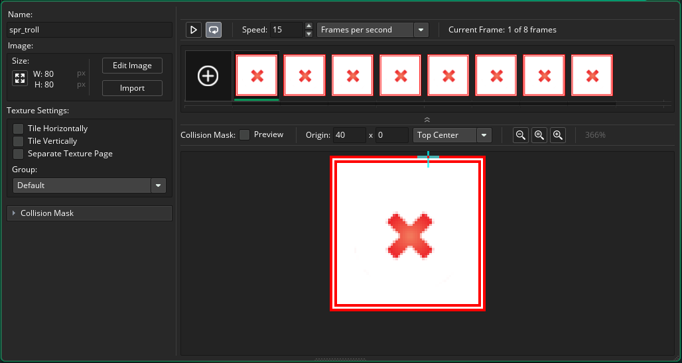Click the resize sprite icon beside Size
This screenshot has height=363, width=682.
pos(20,79)
